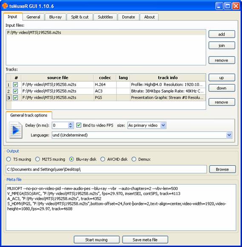Click the 'lang' column header
This screenshot has height=247, width=242.
(123, 78)
